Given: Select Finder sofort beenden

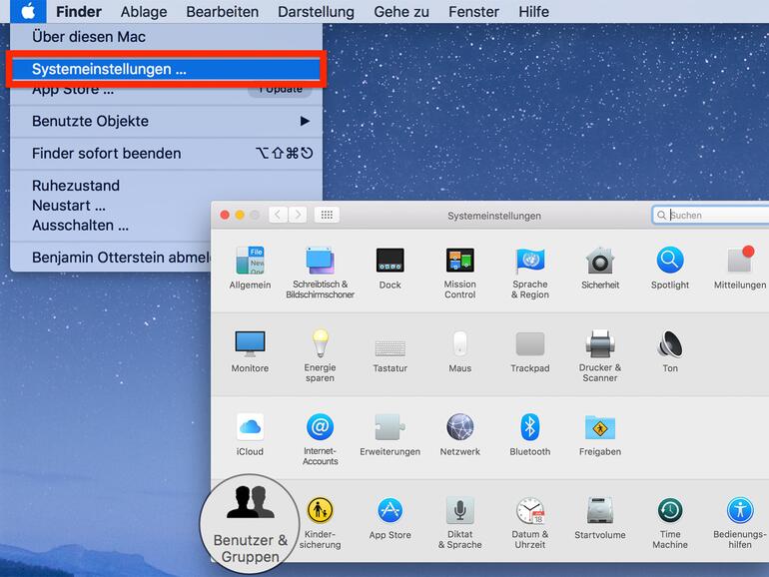Looking at the screenshot, I should (x=166, y=154).
